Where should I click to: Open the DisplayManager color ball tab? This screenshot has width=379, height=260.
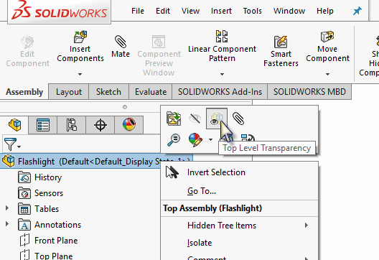pos(129,125)
